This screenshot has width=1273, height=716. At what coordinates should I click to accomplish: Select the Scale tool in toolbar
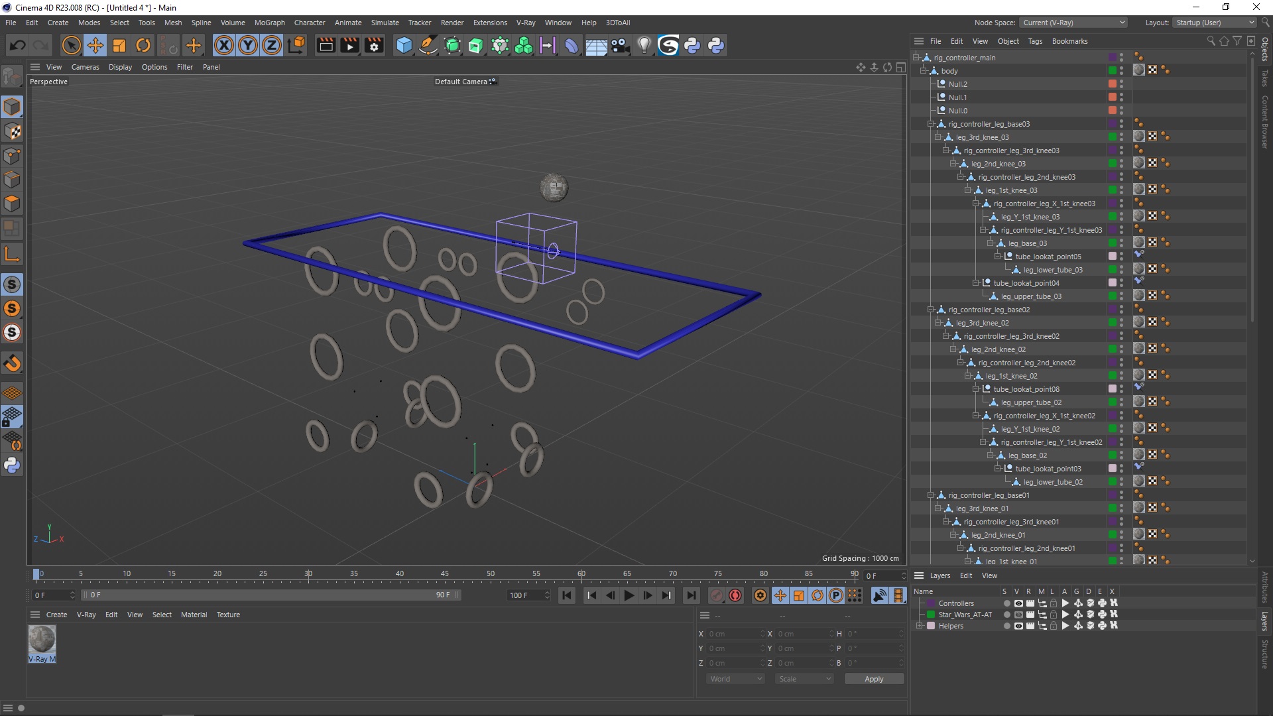tap(119, 45)
